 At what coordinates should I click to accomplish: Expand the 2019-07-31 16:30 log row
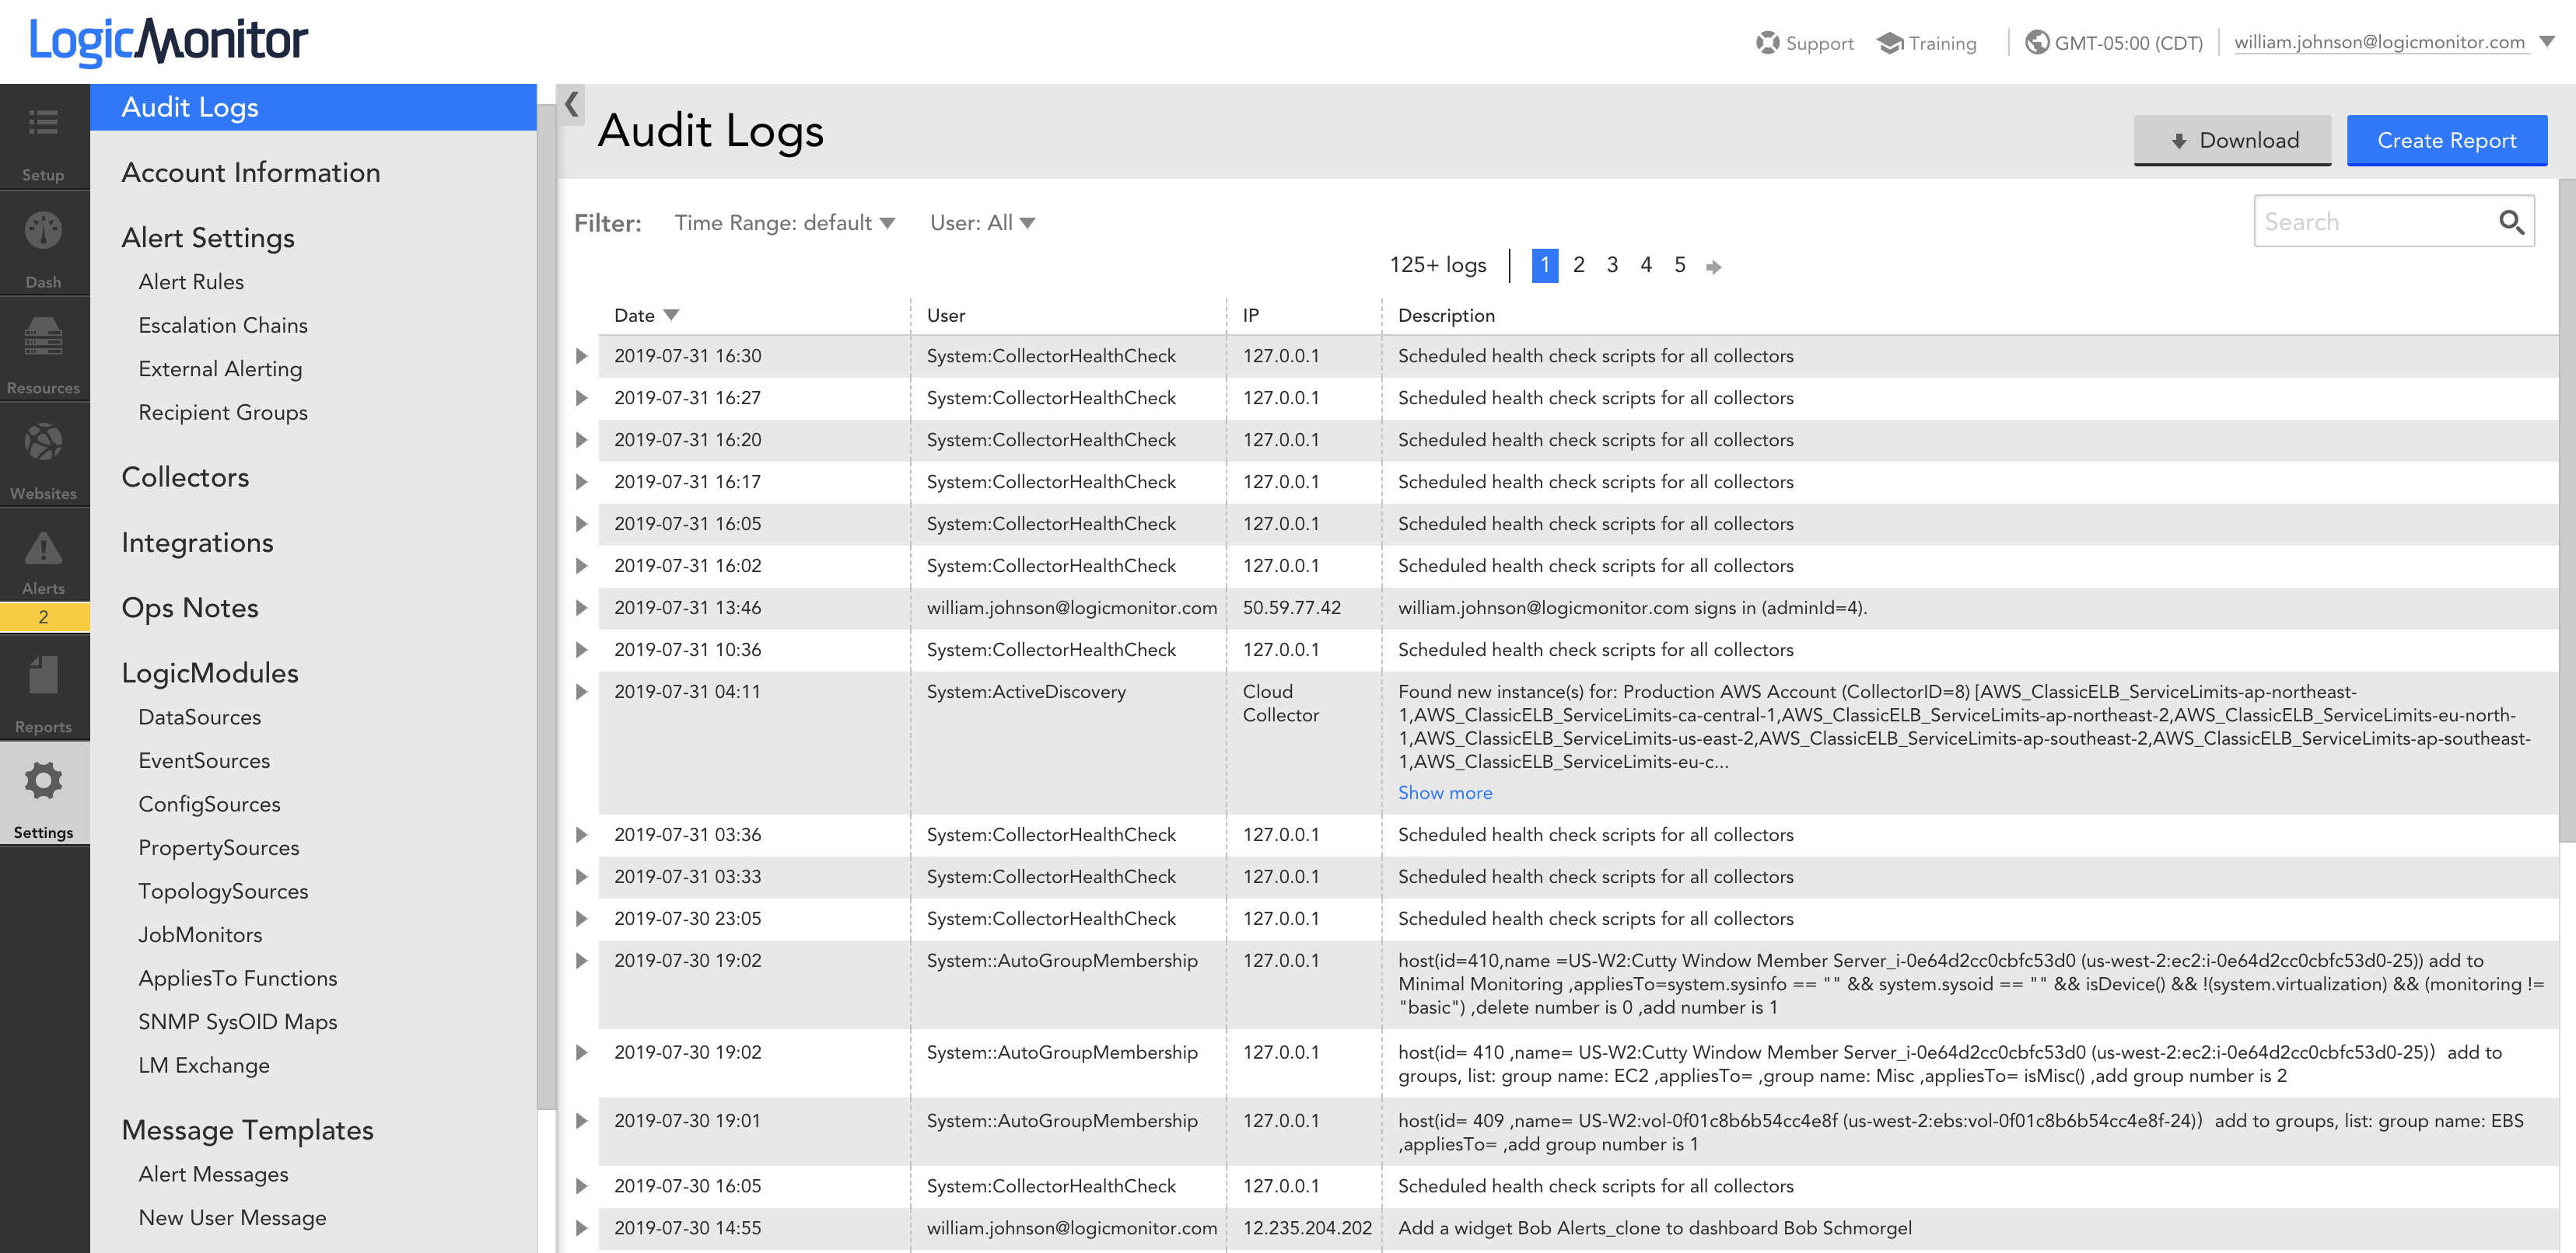(581, 356)
